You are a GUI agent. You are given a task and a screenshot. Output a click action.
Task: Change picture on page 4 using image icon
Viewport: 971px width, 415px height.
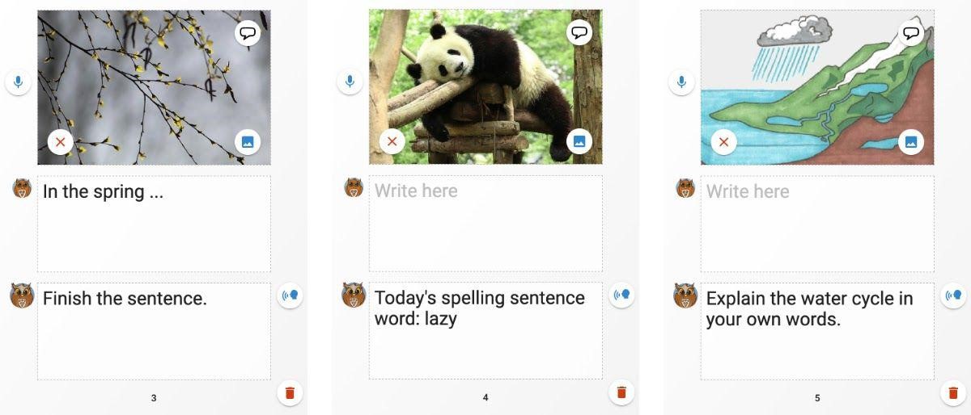click(x=579, y=141)
